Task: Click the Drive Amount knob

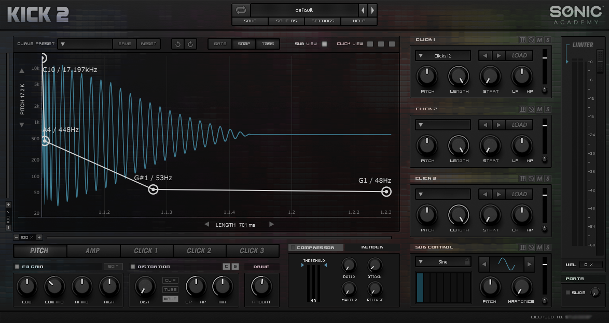Action: 261,287
